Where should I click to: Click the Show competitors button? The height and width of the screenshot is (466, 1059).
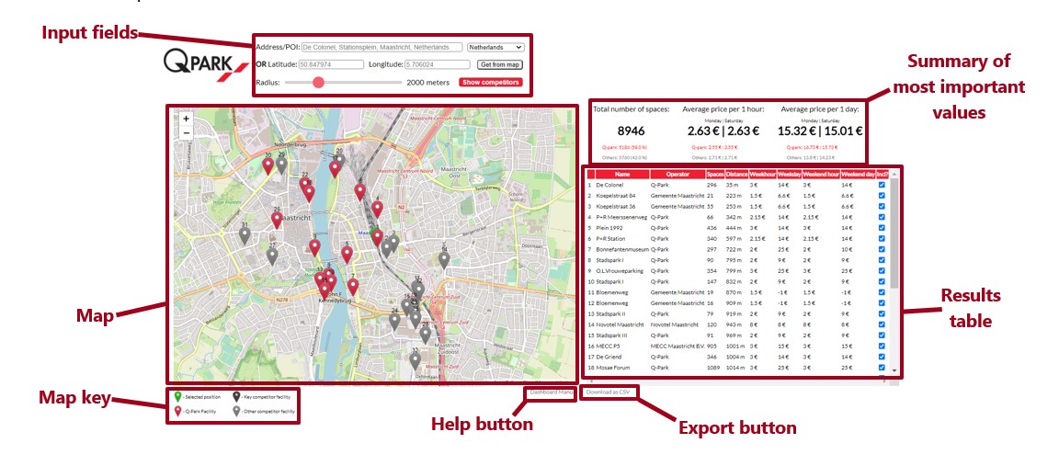pos(491,83)
